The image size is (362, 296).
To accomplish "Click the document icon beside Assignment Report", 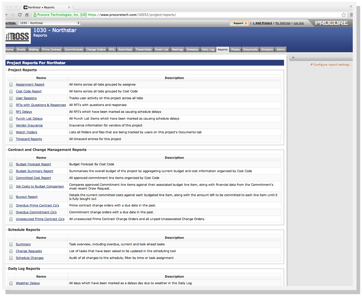I will (11, 85).
